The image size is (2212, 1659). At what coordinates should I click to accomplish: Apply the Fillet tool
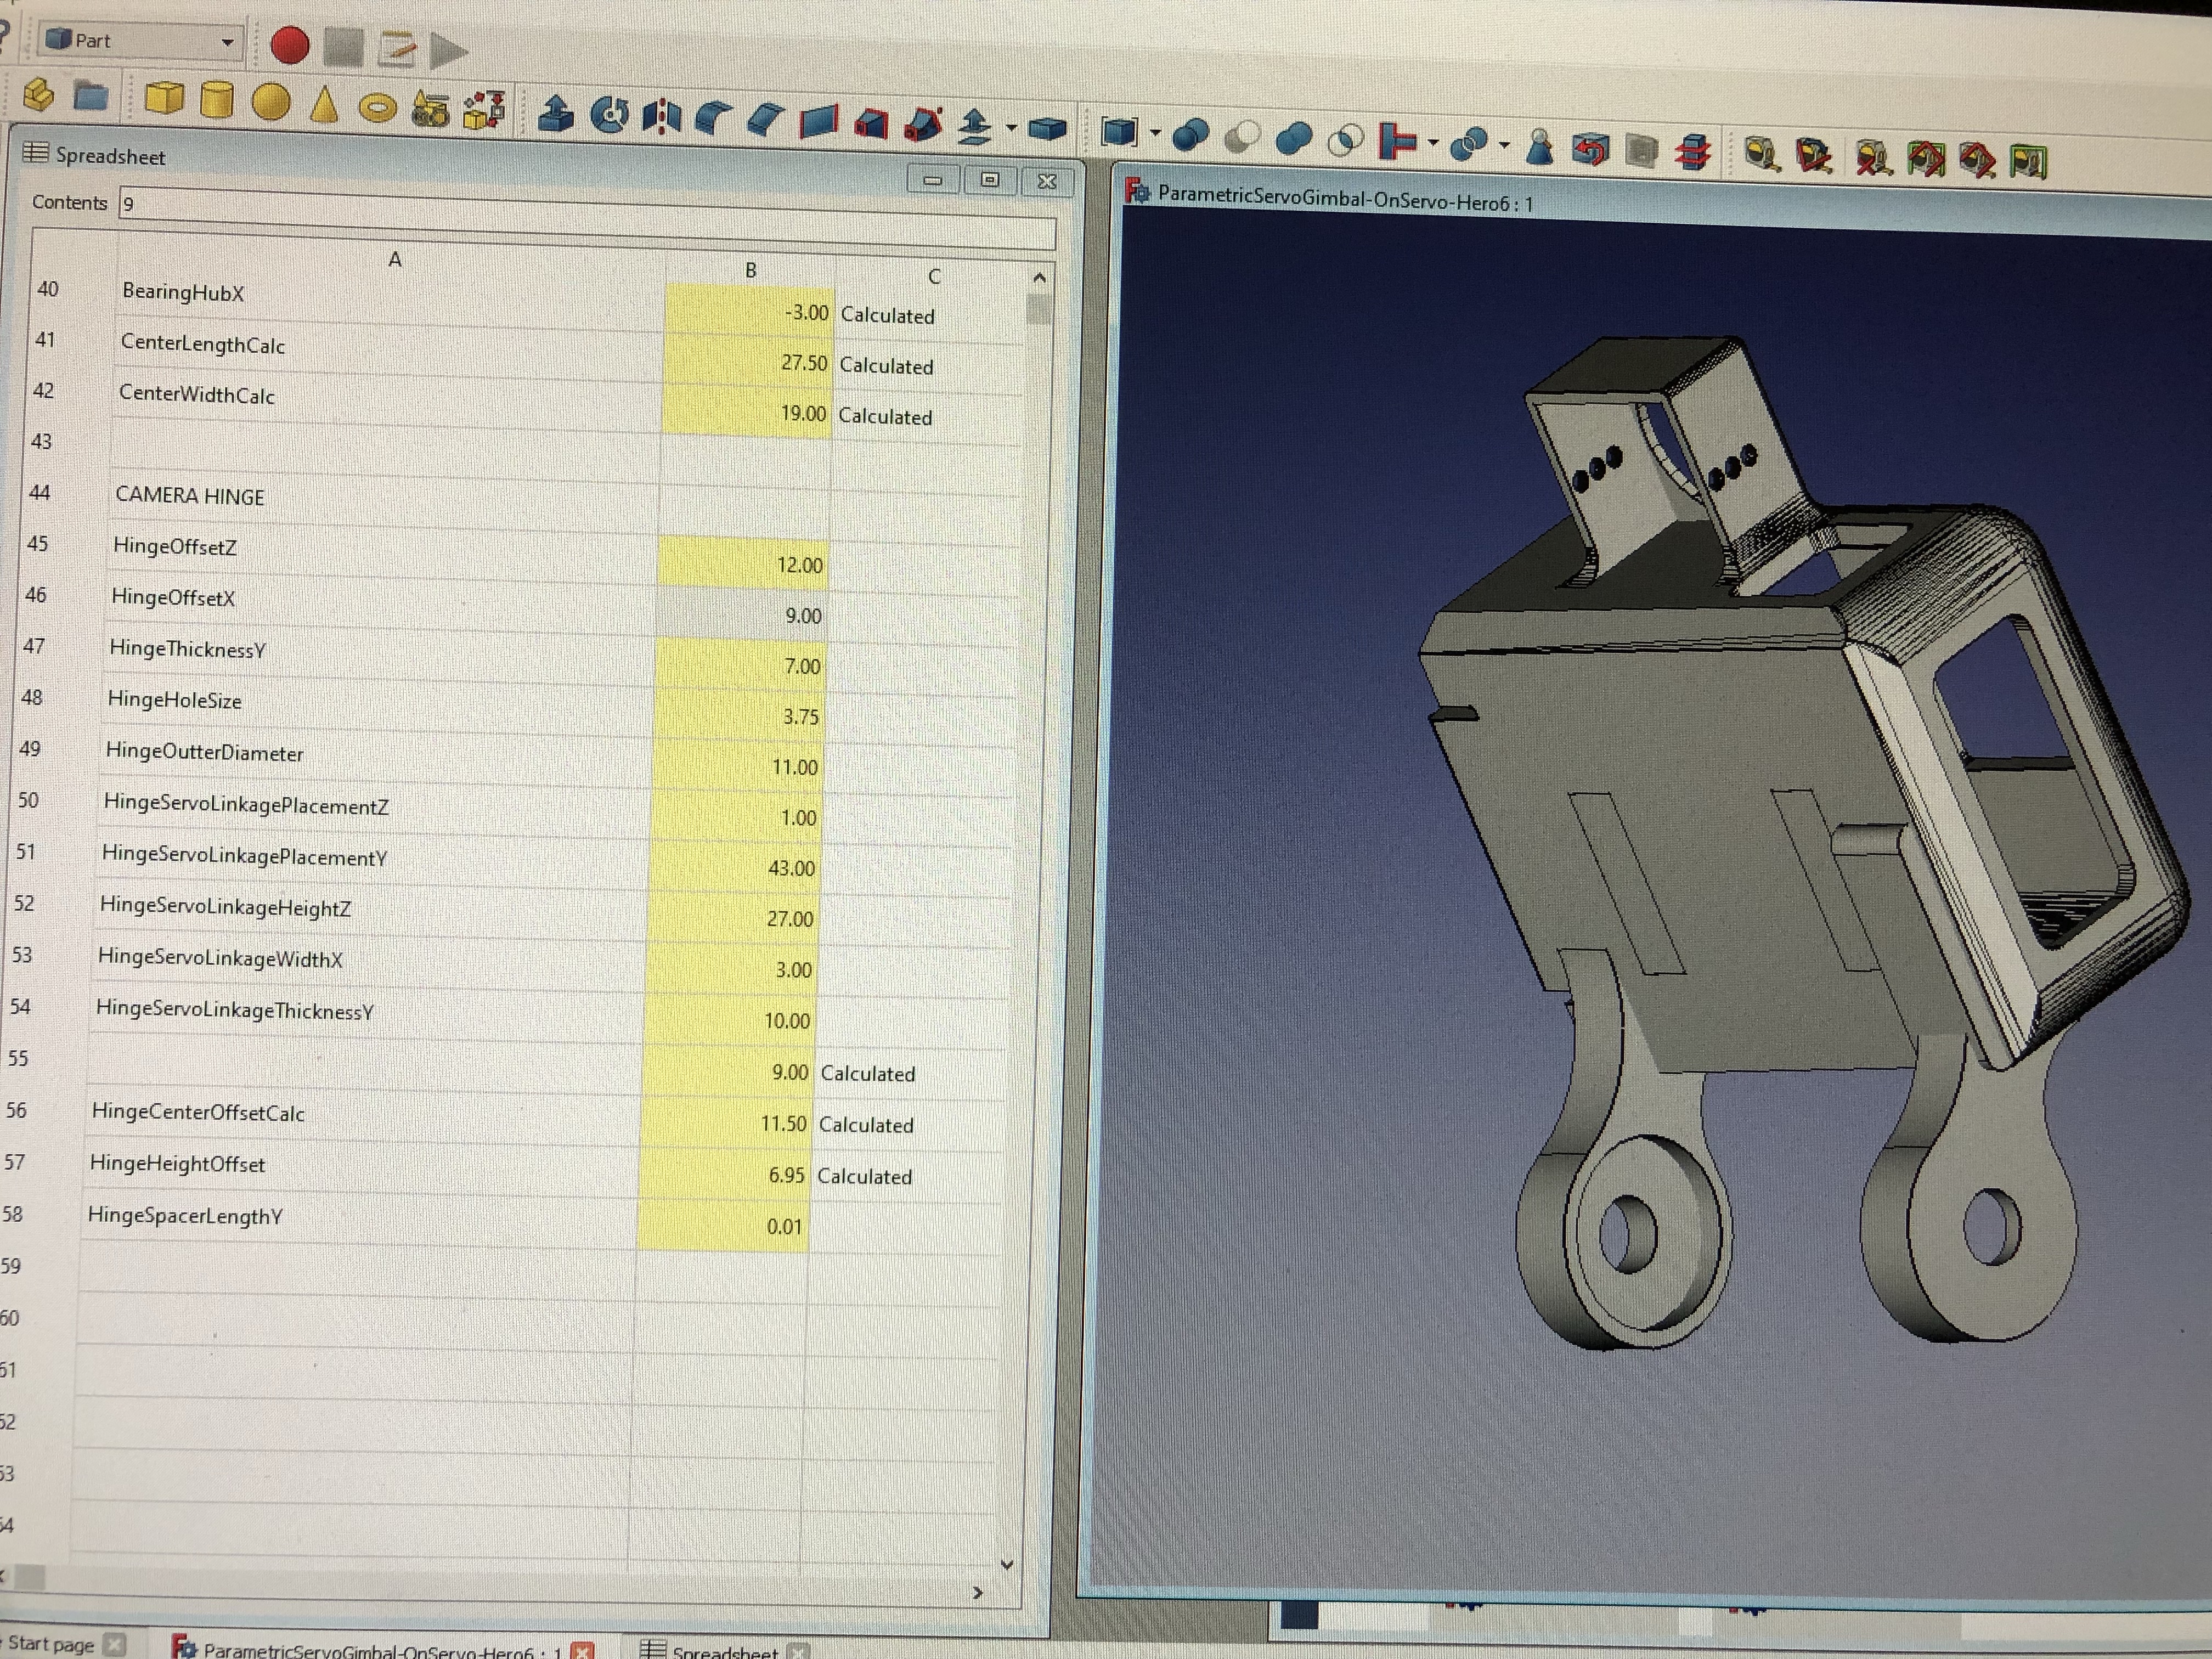(x=713, y=119)
